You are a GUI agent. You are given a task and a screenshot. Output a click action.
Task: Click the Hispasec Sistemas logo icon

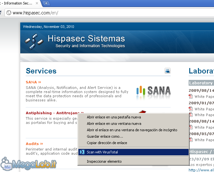click(x=34, y=41)
